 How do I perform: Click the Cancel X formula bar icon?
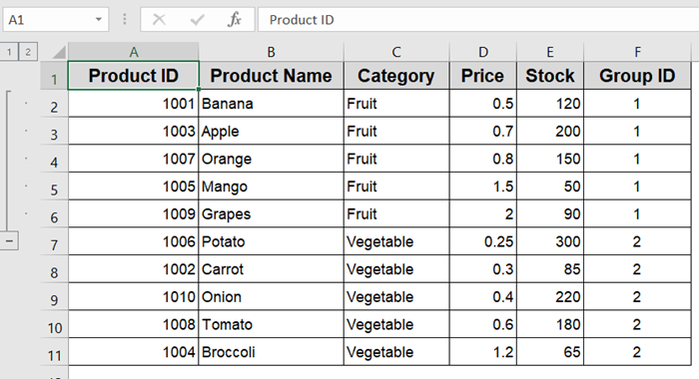[159, 20]
